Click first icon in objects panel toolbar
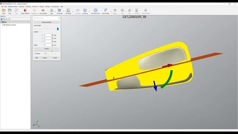The width and height of the screenshot is (238, 134). 1,19
